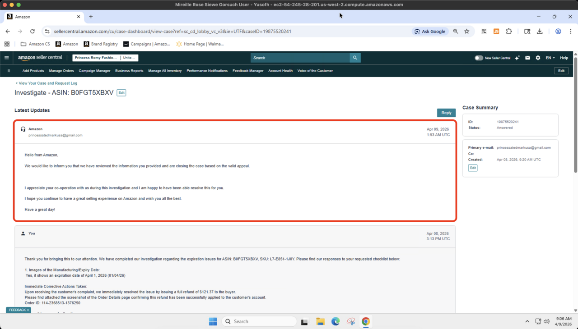Open File Explorer from the taskbar
Viewport: 578px width, 329px height.
pos(320,321)
